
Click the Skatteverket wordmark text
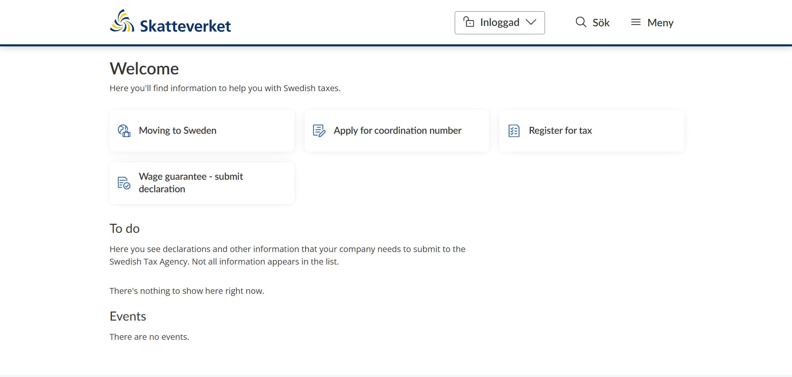pos(185,26)
